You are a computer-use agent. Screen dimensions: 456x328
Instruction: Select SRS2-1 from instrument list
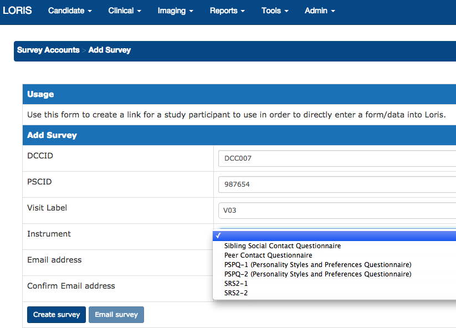click(236, 284)
